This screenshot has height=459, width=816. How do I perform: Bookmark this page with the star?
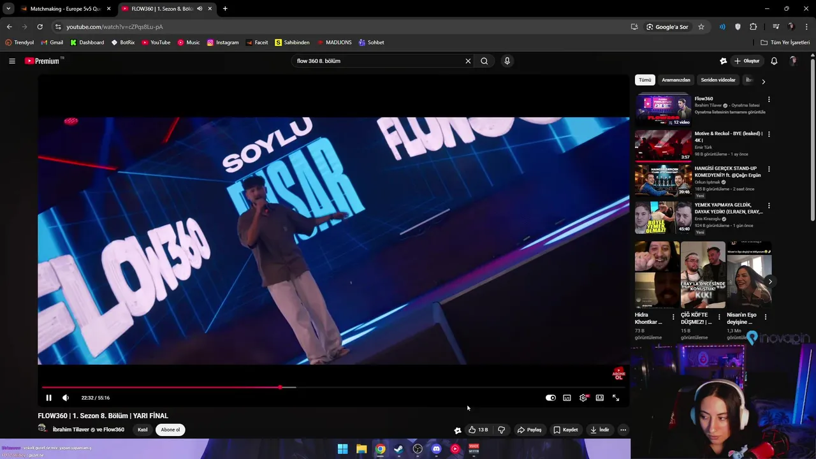point(701,27)
